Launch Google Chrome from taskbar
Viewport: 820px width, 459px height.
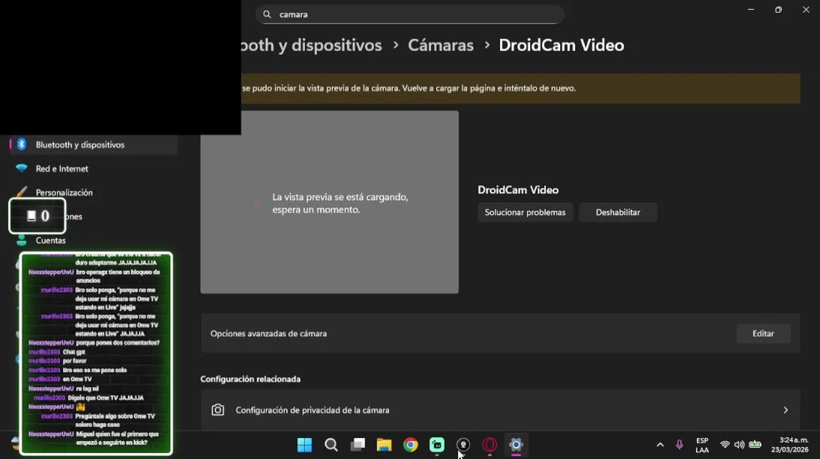pyautogui.click(x=411, y=445)
